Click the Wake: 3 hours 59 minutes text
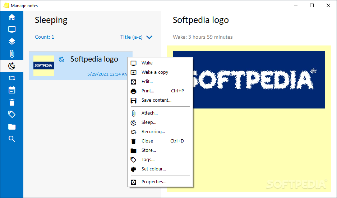 [203, 37]
